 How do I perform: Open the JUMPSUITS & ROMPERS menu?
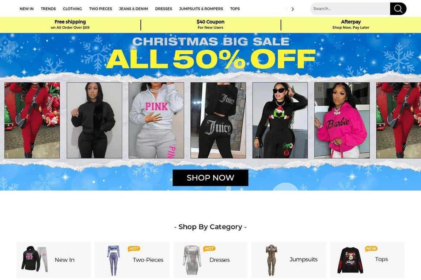(201, 9)
